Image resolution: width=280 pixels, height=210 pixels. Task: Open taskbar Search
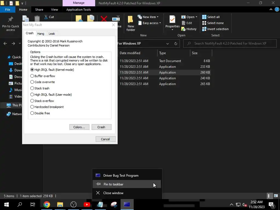click(x=20, y=205)
